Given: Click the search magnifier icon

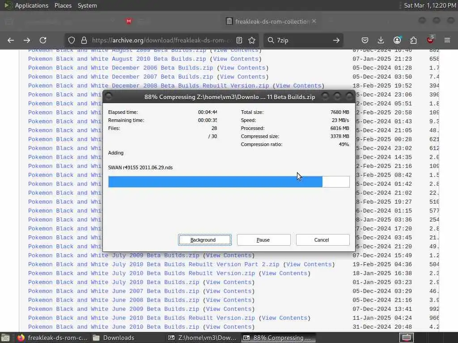Looking at the screenshot, I should 271,40.
